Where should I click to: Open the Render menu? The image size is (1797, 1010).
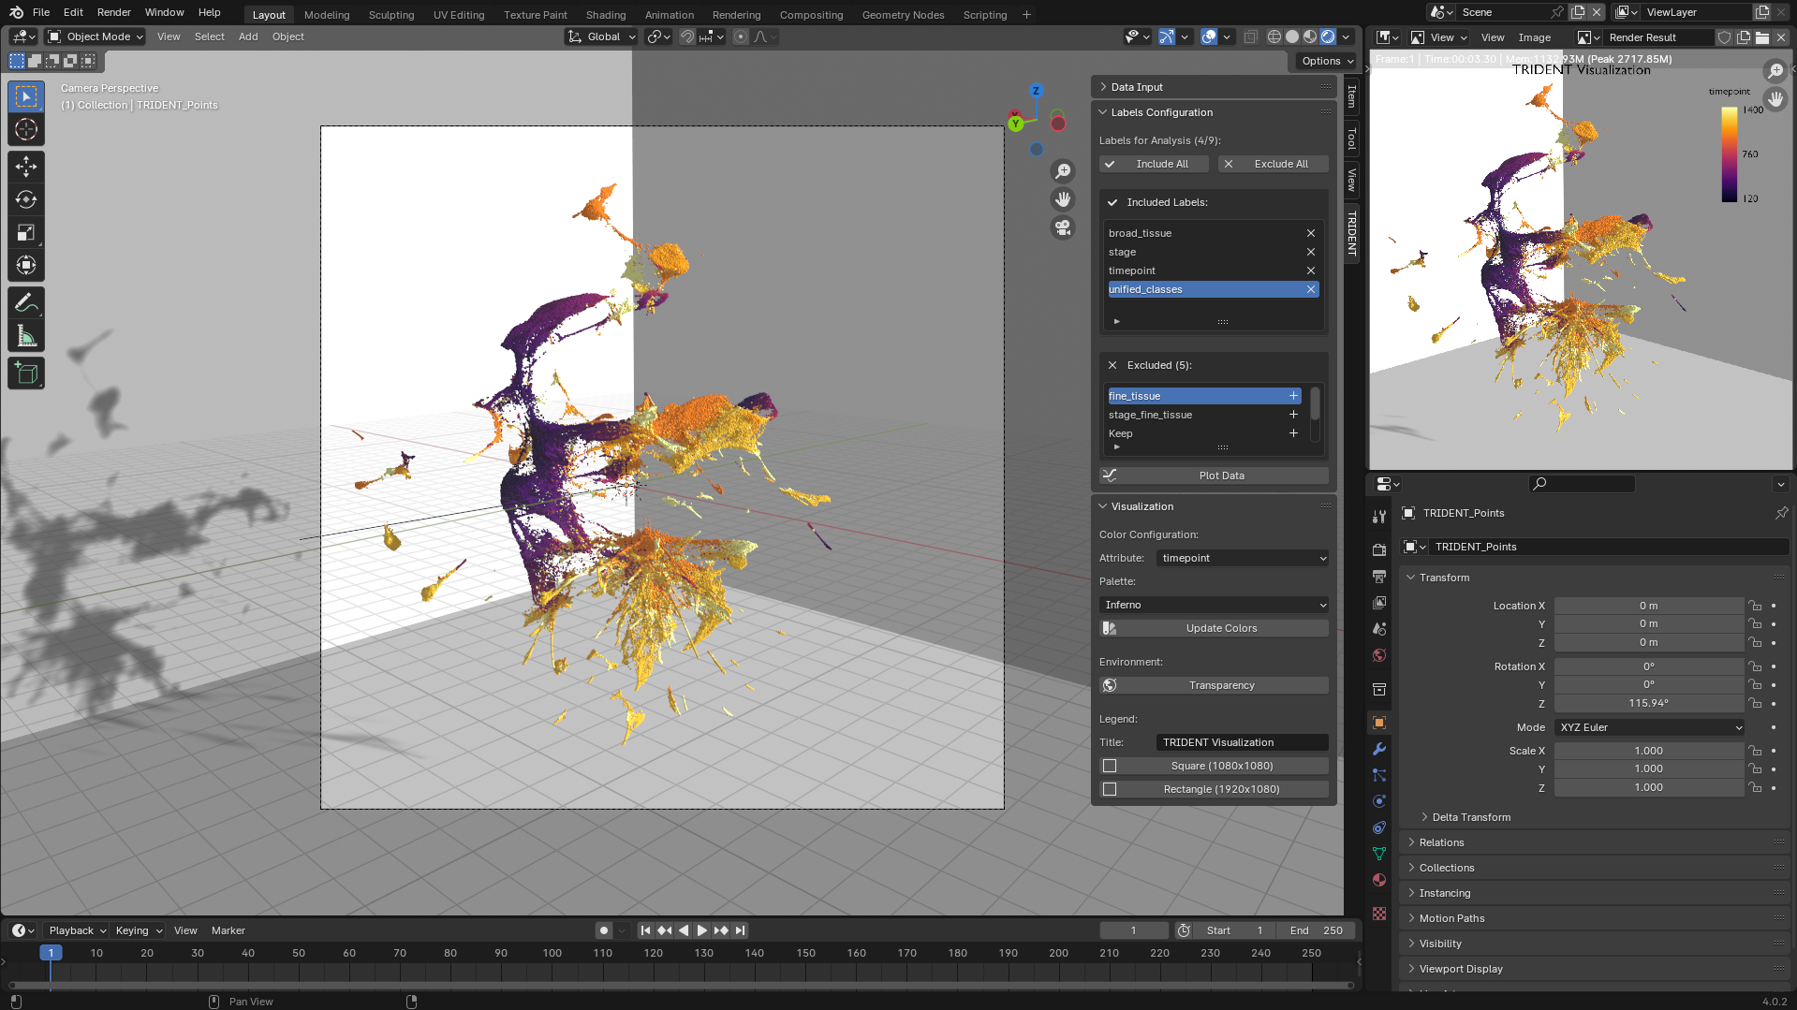point(113,12)
